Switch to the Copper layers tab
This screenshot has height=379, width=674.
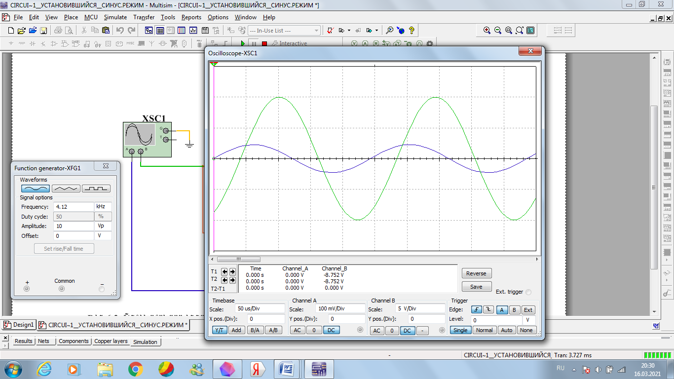click(x=111, y=341)
